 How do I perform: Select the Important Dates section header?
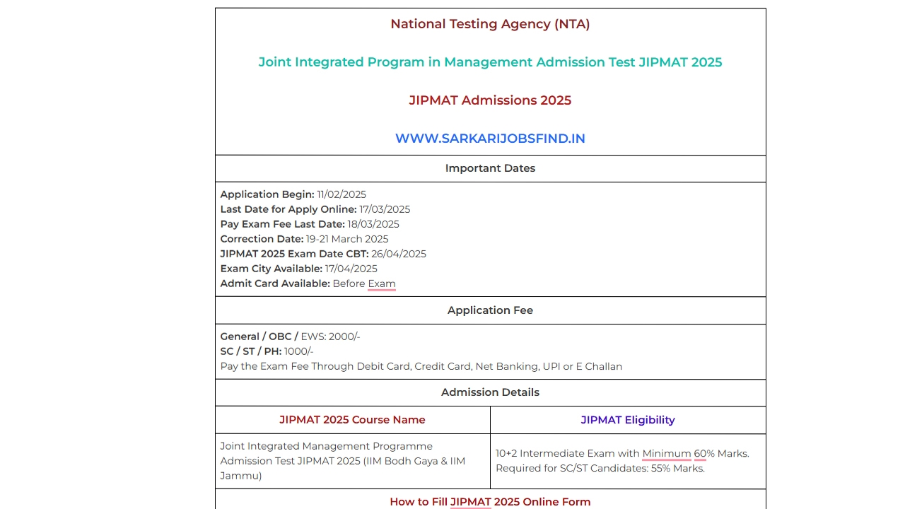490,168
